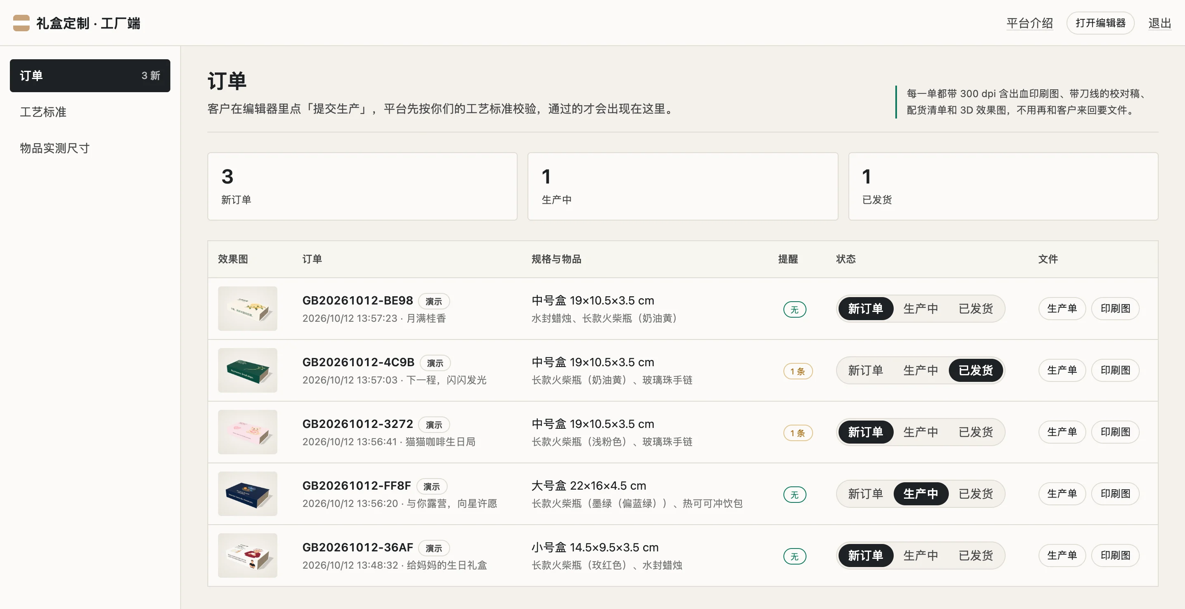The height and width of the screenshot is (609, 1185).
Task: Open thumbnail for order GB20261012-FF8F
Action: tap(247, 493)
